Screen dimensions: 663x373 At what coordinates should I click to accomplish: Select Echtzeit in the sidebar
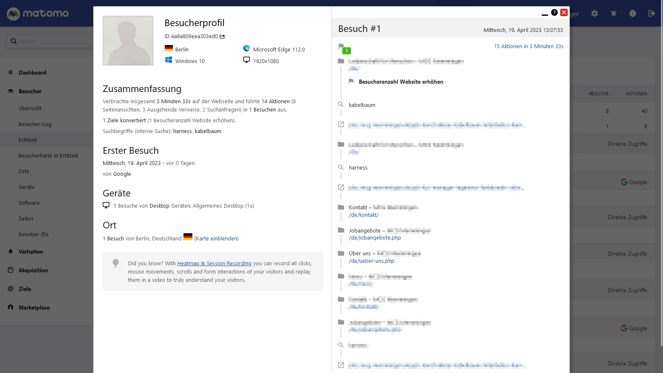click(x=28, y=140)
